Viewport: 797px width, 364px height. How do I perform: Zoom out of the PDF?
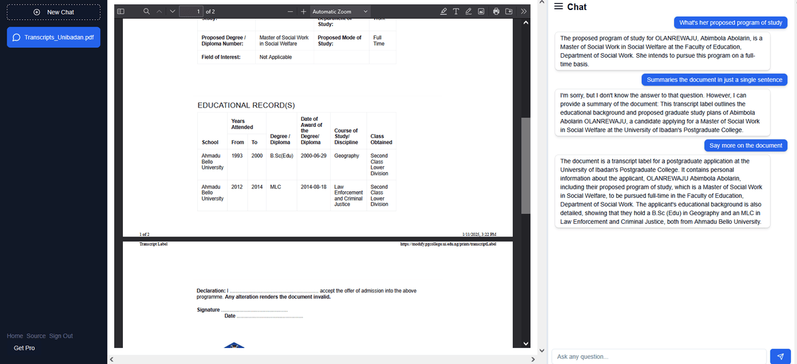click(291, 12)
